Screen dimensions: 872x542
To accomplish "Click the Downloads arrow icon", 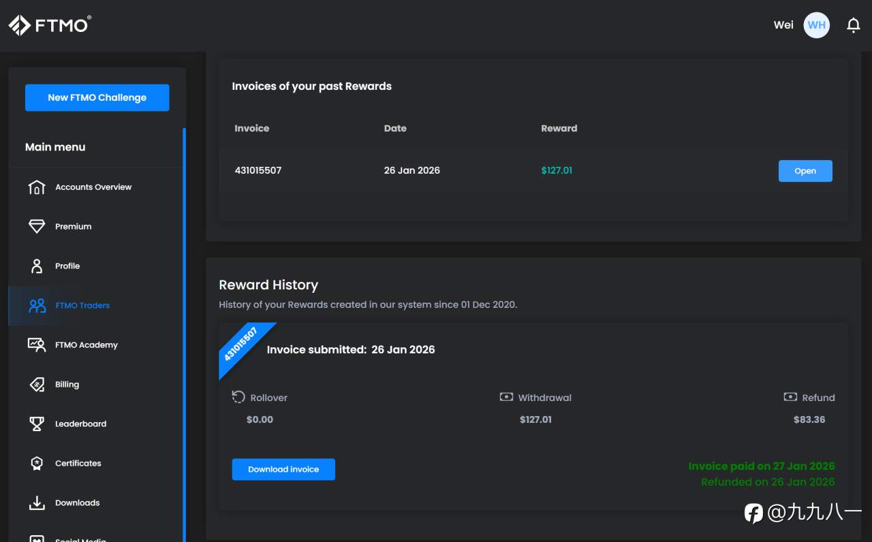I will click(37, 503).
